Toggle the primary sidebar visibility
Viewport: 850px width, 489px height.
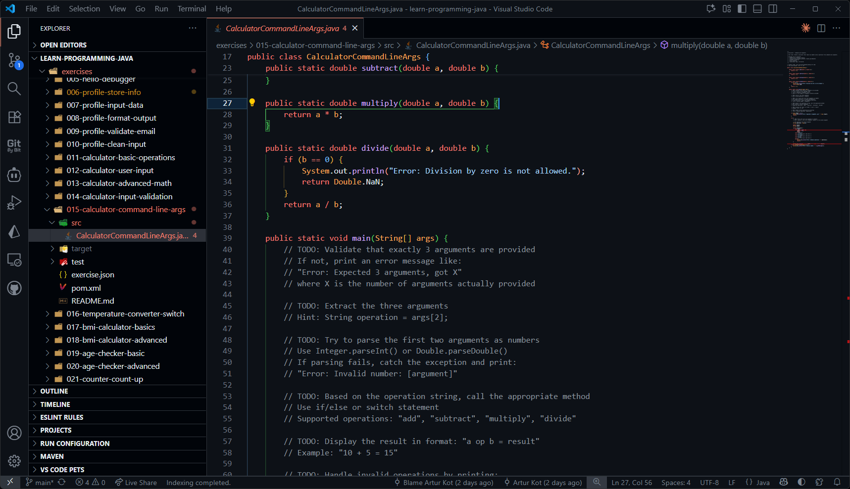click(x=742, y=8)
